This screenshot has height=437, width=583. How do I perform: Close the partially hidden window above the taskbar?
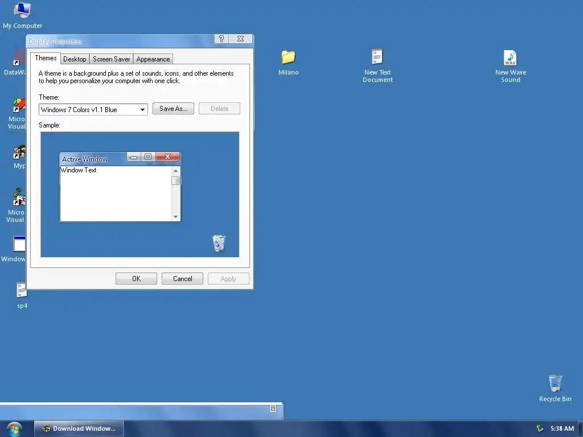tap(273, 409)
